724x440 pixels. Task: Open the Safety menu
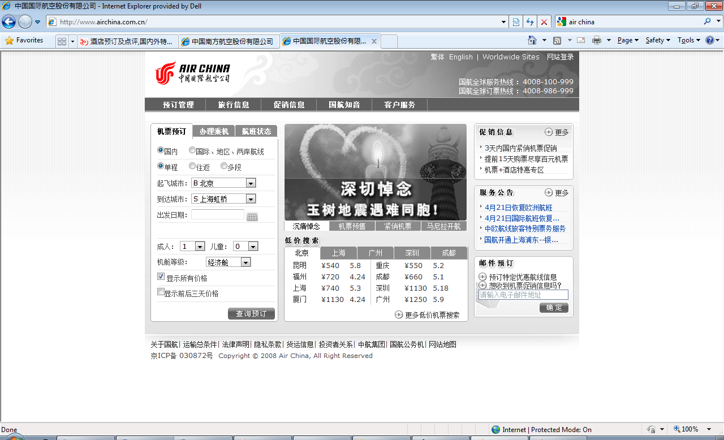[658, 40]
